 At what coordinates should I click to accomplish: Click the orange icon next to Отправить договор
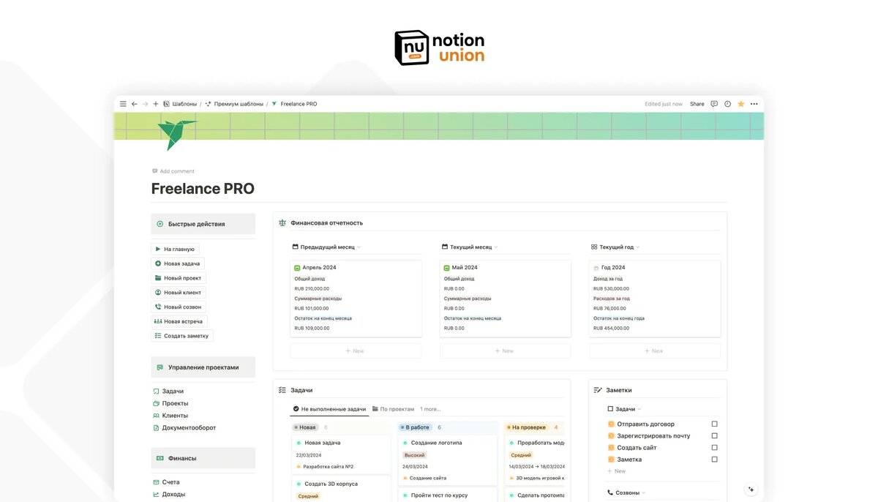[x=611, y=424]
